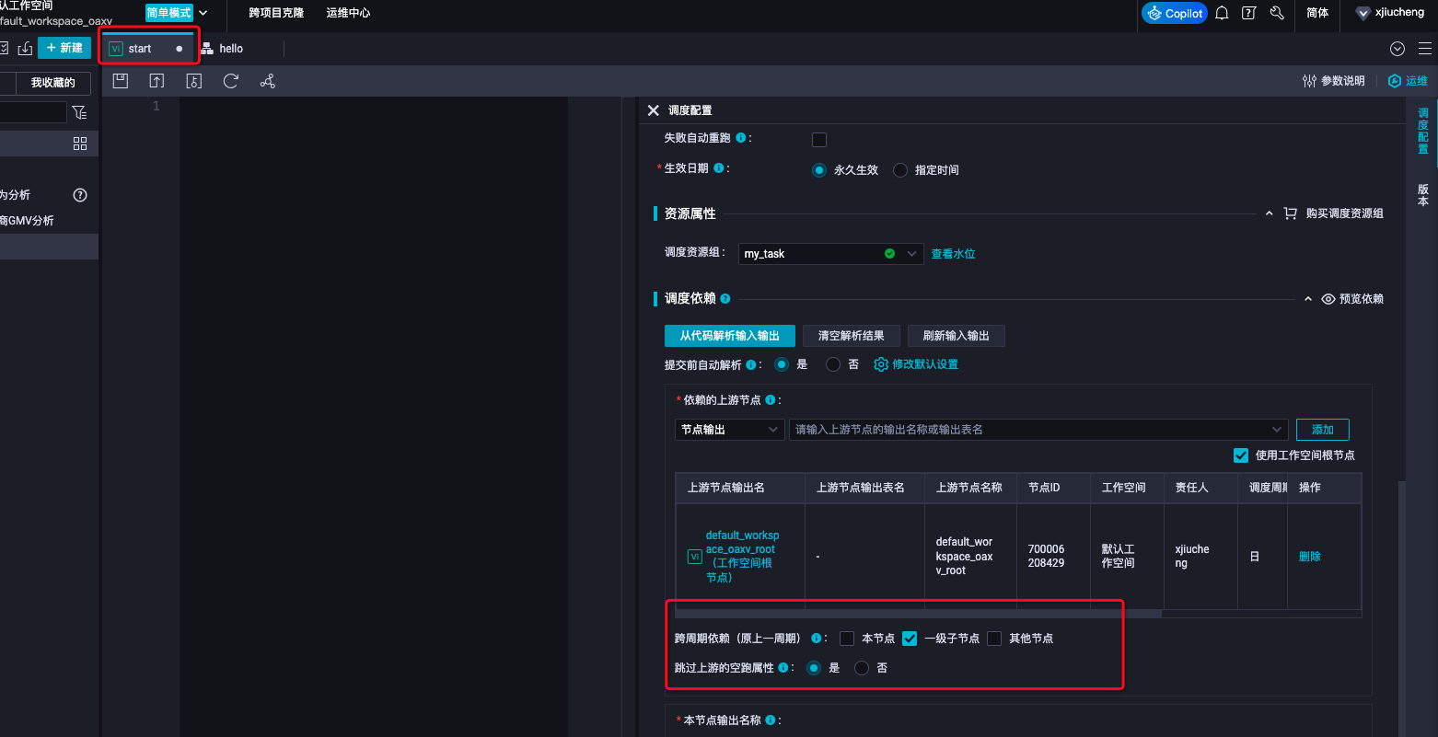Click info icon next to 依赖的上游节点
The height and width of the screenshot is (737, 1438).
(770, 400)
